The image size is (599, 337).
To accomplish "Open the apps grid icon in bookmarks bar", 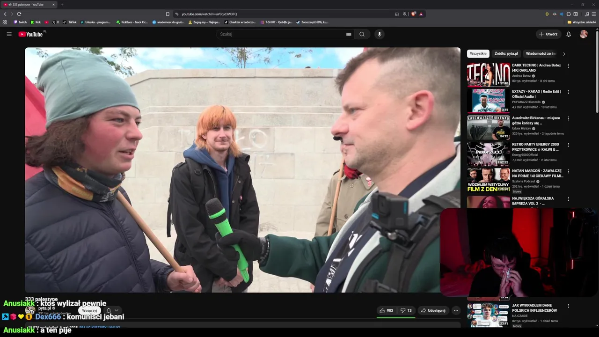I will pos(5,22).
